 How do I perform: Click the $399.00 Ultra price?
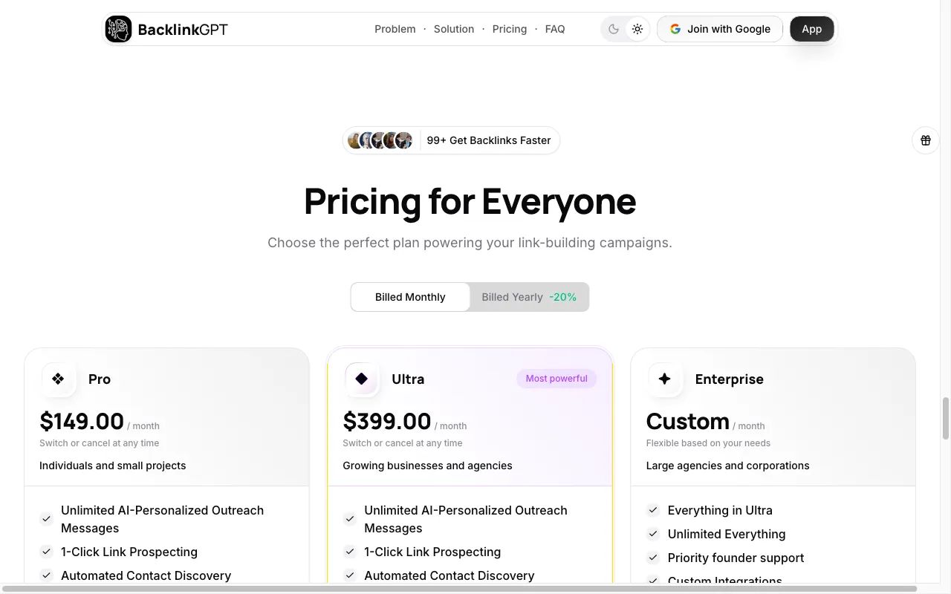[x=387, y=421]
